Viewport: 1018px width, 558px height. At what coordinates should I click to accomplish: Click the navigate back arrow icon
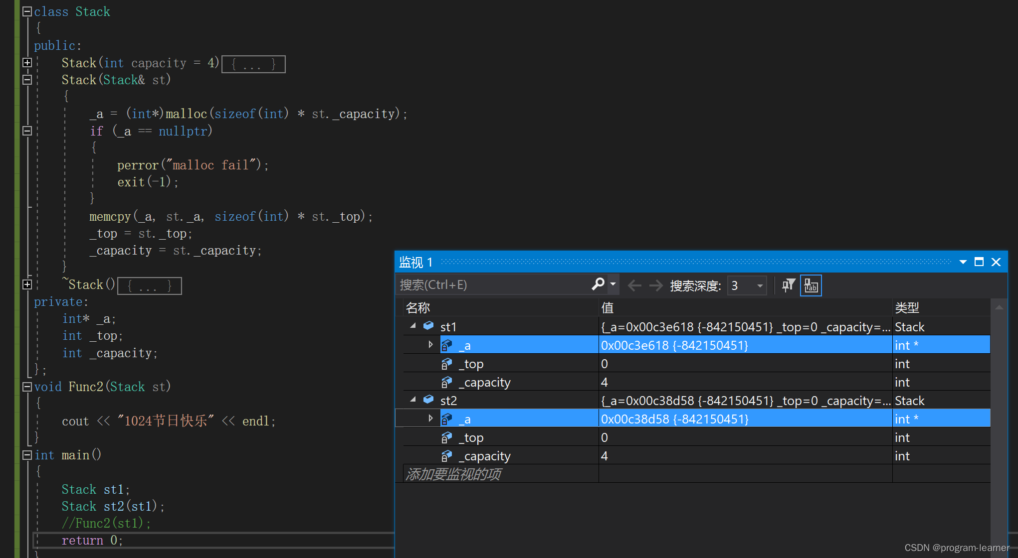(x=632, y=284)
